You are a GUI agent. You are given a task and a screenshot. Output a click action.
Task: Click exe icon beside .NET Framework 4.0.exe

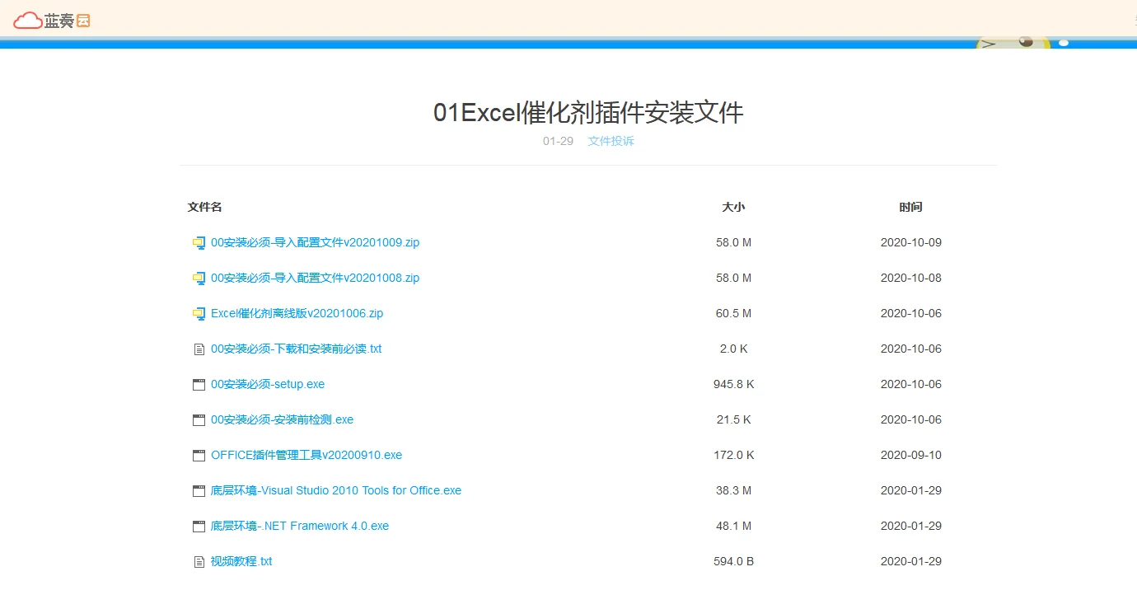click(199, 527)
